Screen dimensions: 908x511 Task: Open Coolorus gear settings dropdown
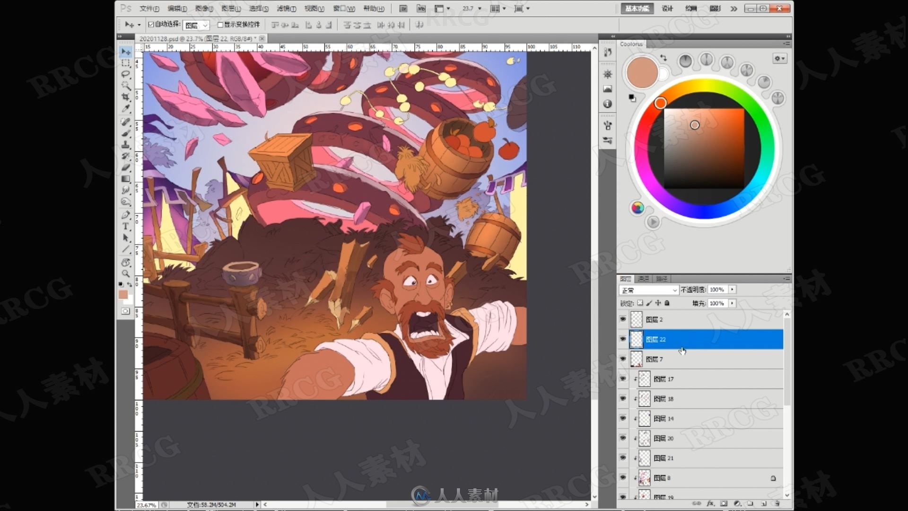pyautogui.click(x=779, y=59)
